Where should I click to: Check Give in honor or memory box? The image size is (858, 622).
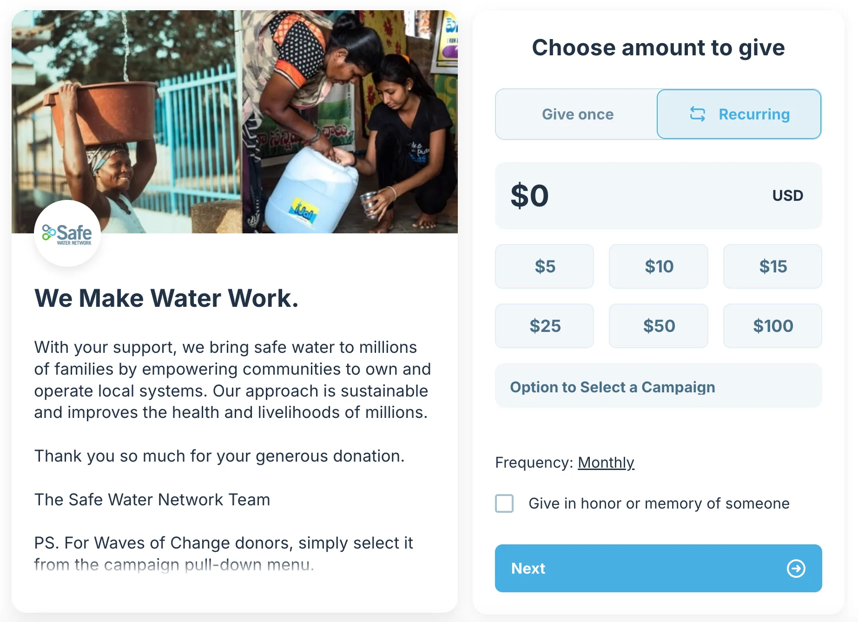[x=504, y=503]
